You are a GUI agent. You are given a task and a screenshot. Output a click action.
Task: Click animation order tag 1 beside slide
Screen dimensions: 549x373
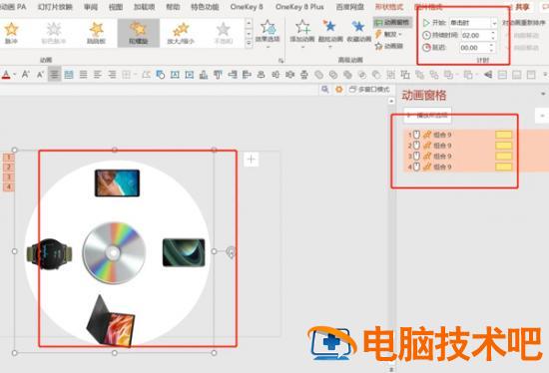point(8,158)
